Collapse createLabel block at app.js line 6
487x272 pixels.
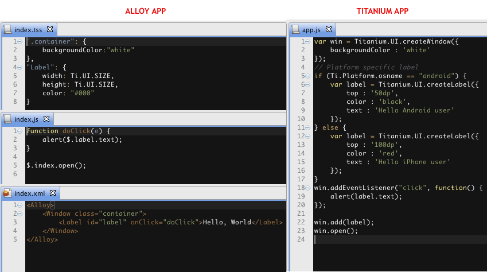tap(308, 84)
